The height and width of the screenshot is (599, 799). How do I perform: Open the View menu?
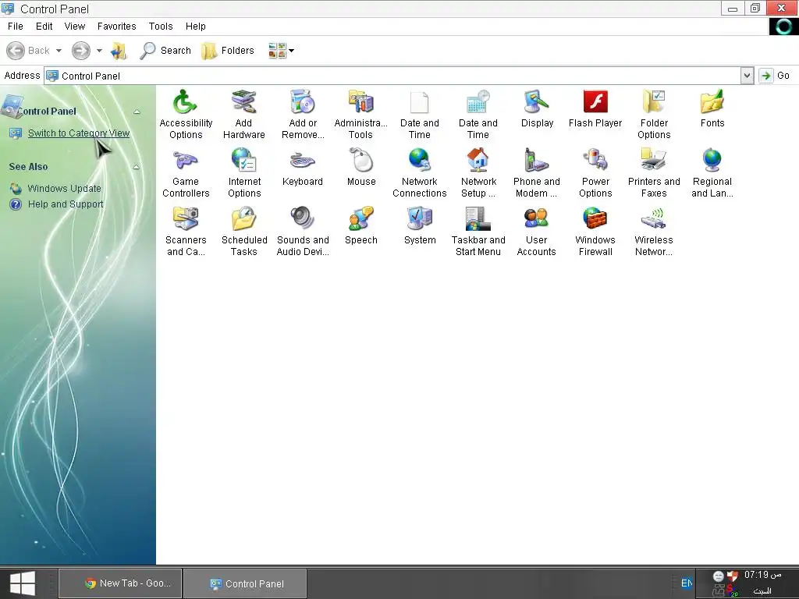(x=74, y=27)
